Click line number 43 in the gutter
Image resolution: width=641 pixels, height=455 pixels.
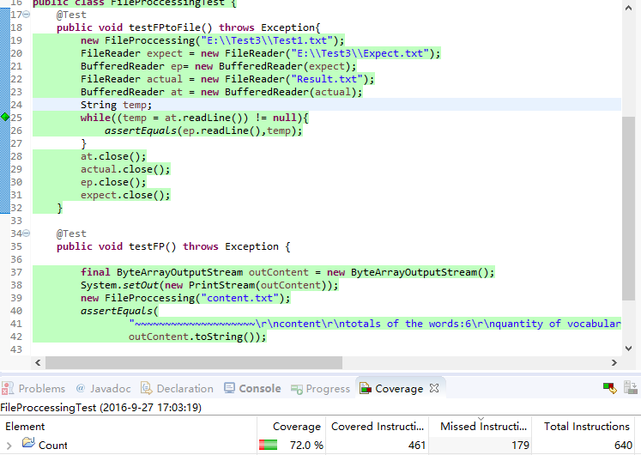pos(16,349)
